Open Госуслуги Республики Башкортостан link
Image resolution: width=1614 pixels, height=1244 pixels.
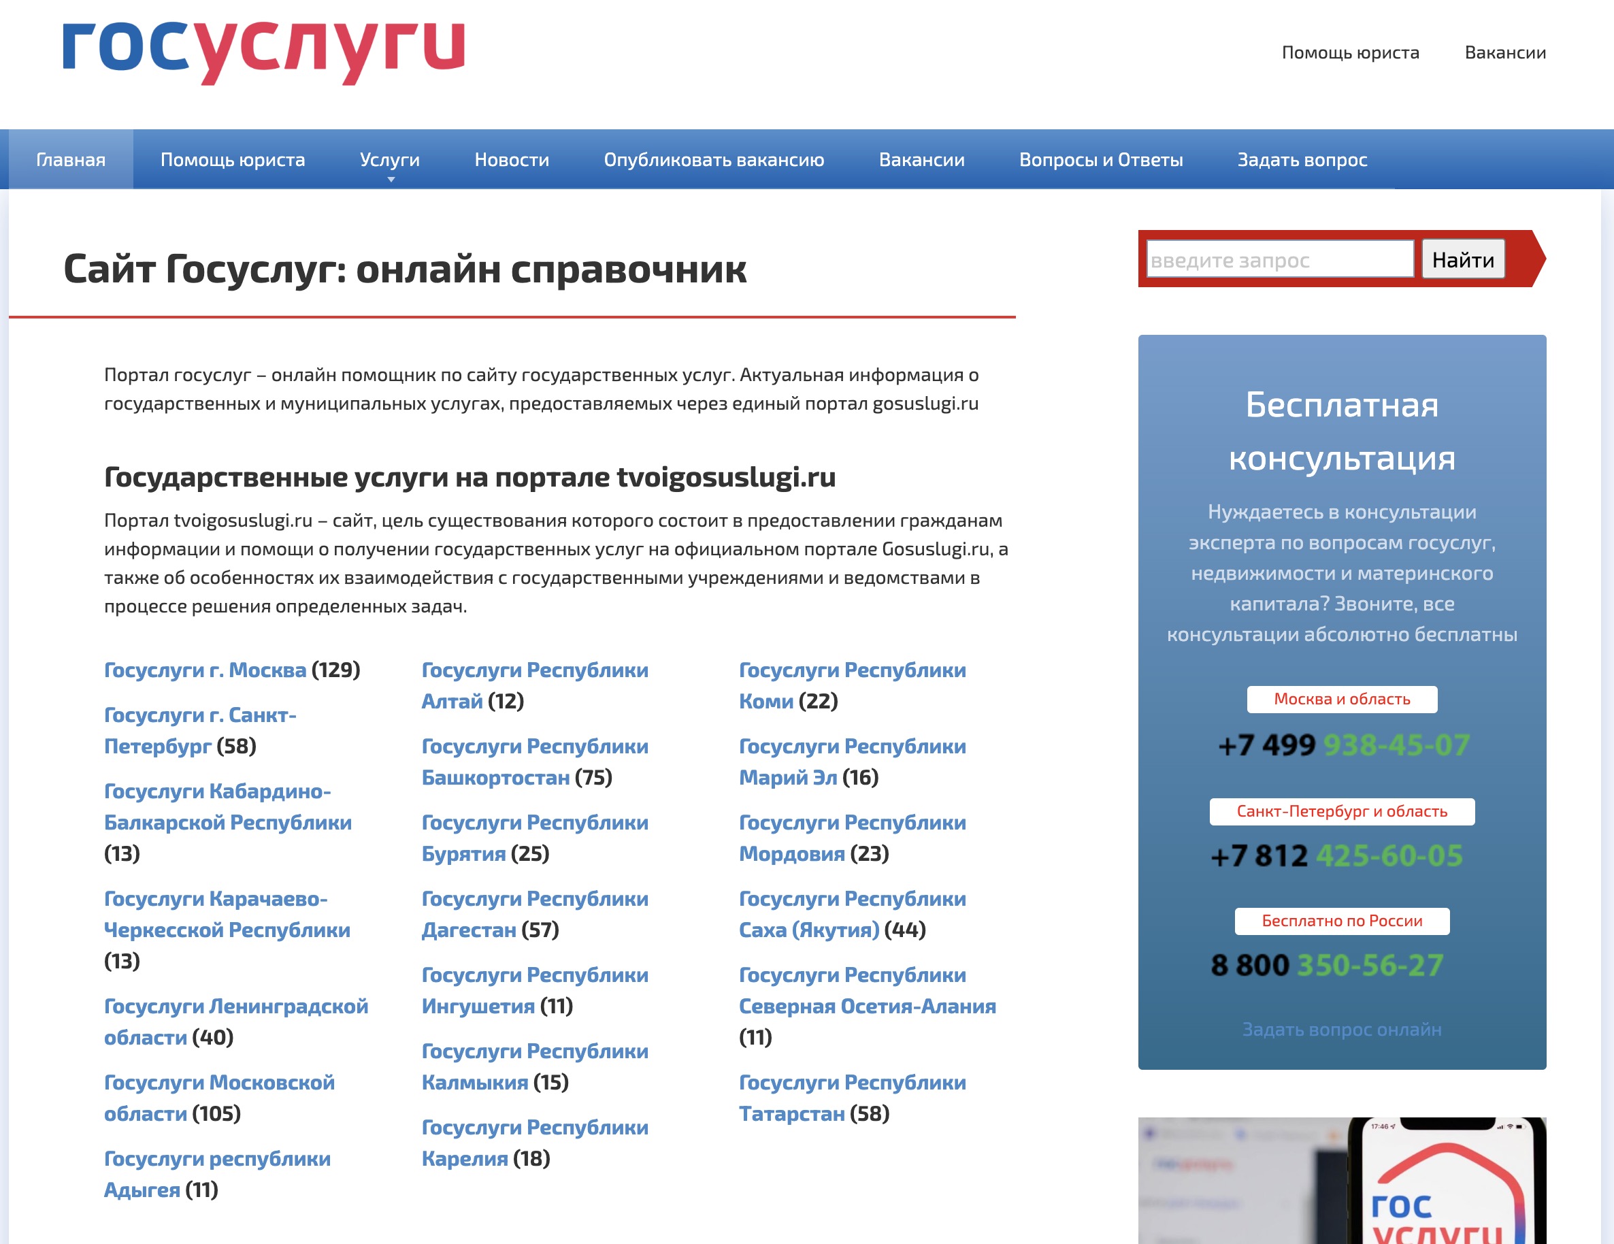tap(535, 762)
